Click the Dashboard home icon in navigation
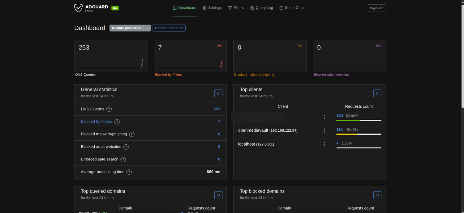 (175, 8)
